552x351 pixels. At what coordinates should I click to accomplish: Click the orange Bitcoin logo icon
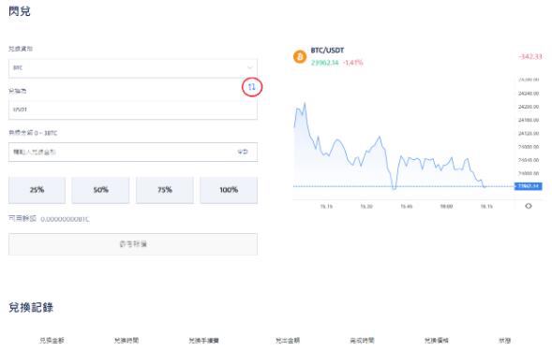(x=300, y=56)
